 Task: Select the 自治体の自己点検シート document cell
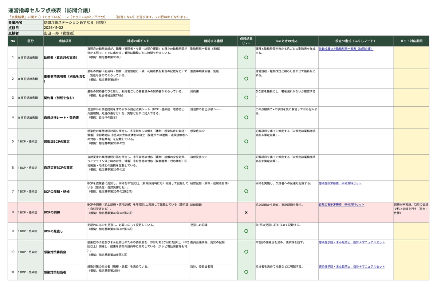pos(213,118)
